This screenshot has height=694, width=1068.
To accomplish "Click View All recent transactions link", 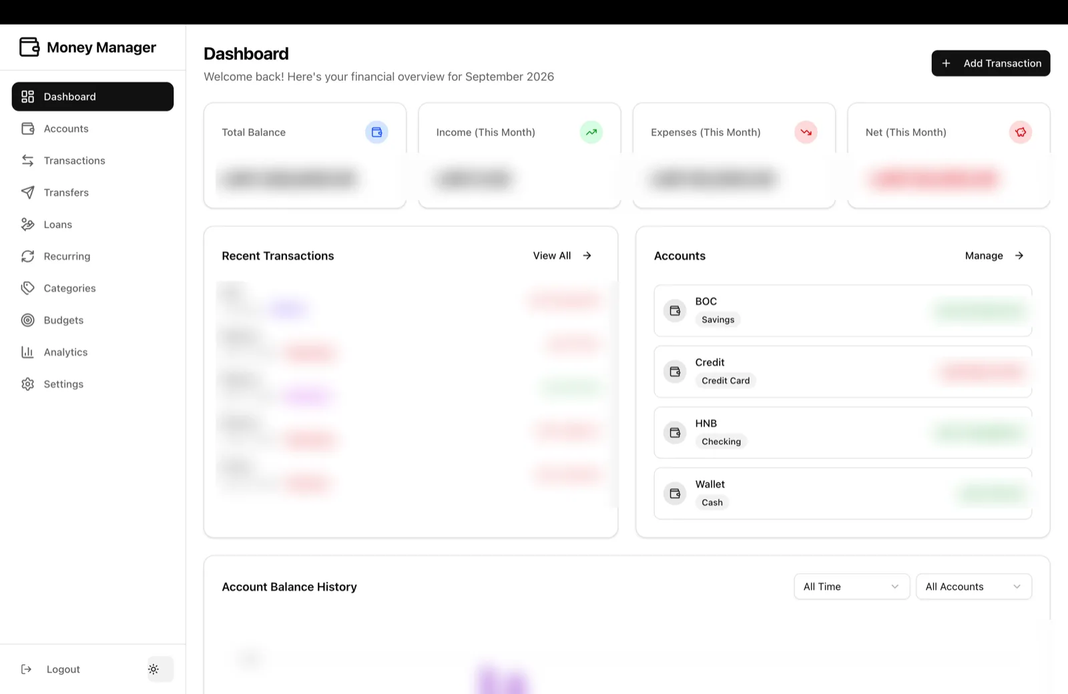I will [x=562, y=256].
